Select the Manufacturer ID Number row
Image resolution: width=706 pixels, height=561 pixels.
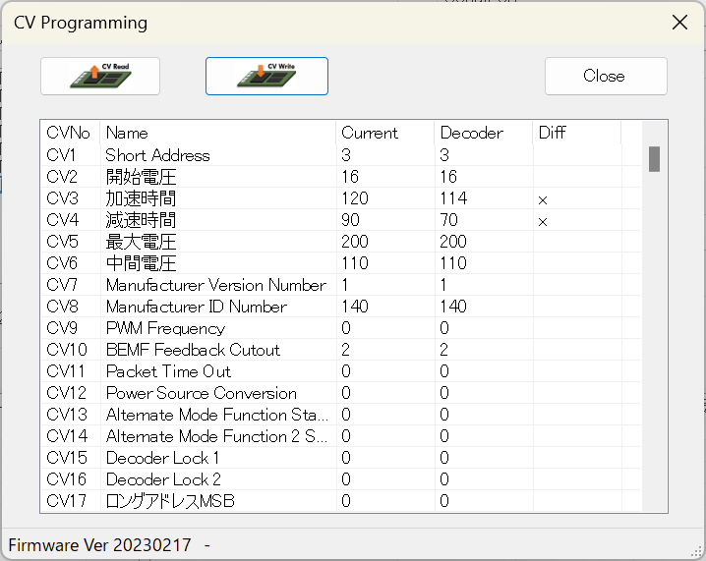click(x=196, y=307)
